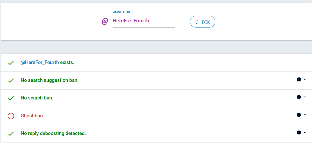Open the @HereFor_Fourth profile link
This screenshot has height=143, width=312.
[40, 63]
